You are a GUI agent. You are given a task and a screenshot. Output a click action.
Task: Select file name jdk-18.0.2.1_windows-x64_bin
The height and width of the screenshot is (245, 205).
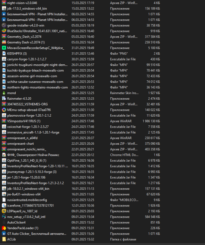point(28,188)
